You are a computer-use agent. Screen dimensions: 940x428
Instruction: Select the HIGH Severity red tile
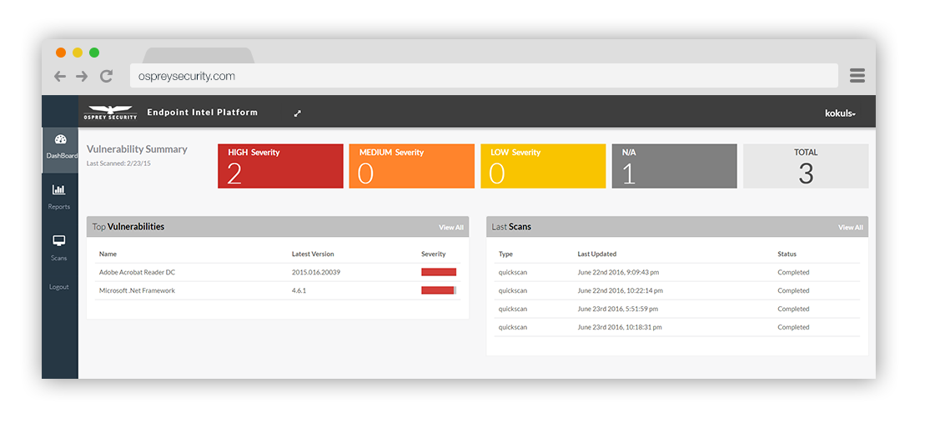(280, 166)
